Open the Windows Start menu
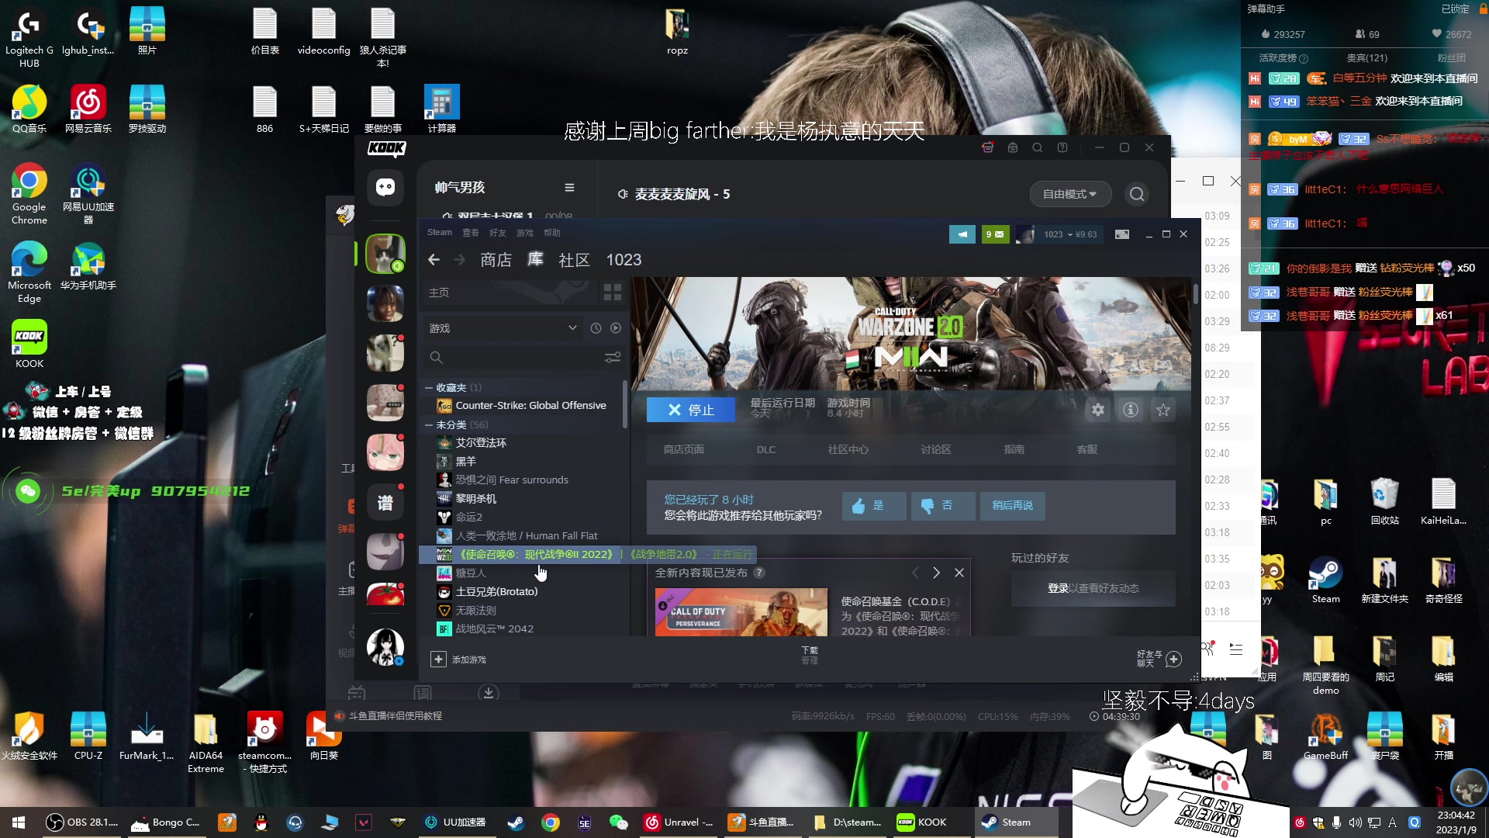Screen dimensions: 1489x838 click(x=19, y=822)
